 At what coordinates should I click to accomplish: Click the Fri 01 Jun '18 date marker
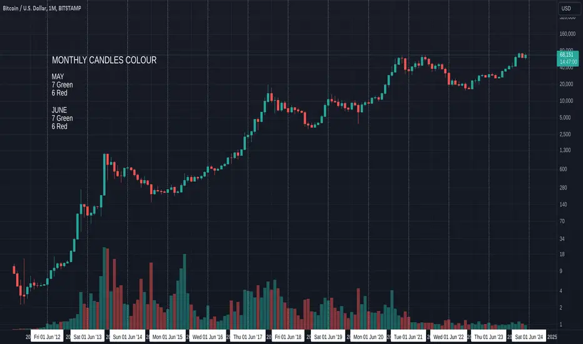click(x=288, y=337)
